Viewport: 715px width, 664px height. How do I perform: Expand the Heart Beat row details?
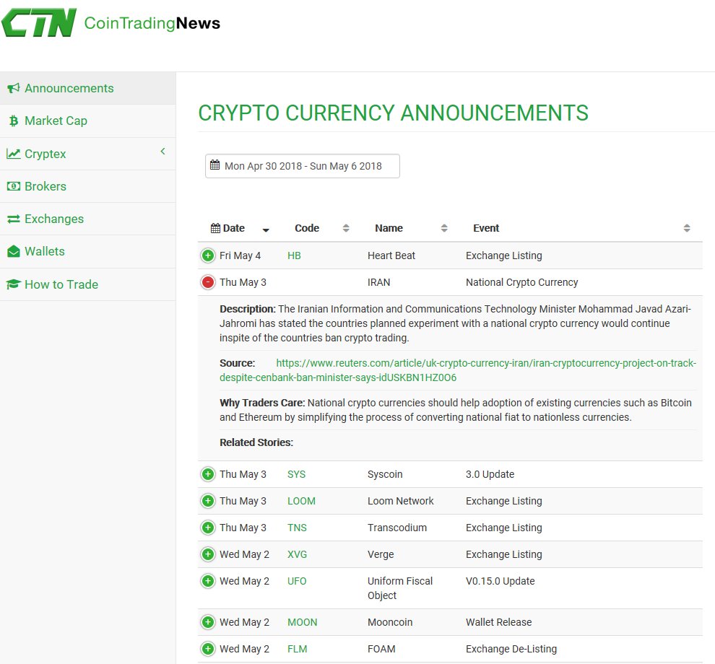(x=208, y=255)
